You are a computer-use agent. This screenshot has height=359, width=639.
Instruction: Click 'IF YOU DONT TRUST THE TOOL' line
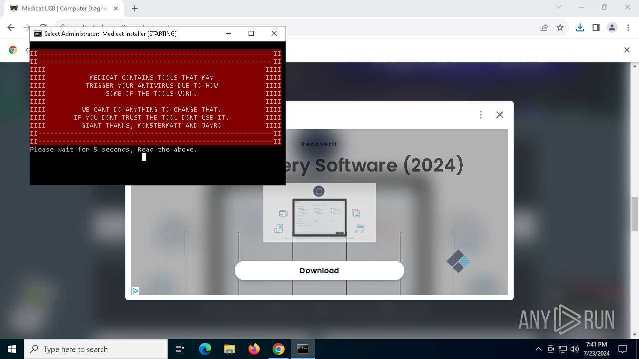click(x=151, y=117)
